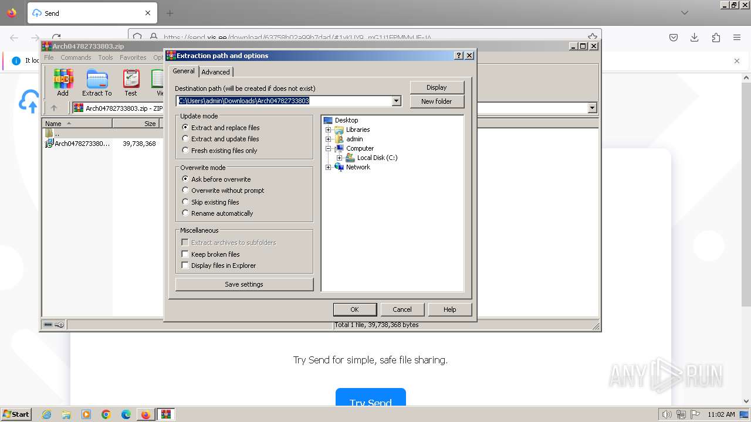The image size is (751, 422).
Task: Open Windows Media Player from taskbar
Action: click(x=86, y=414)
